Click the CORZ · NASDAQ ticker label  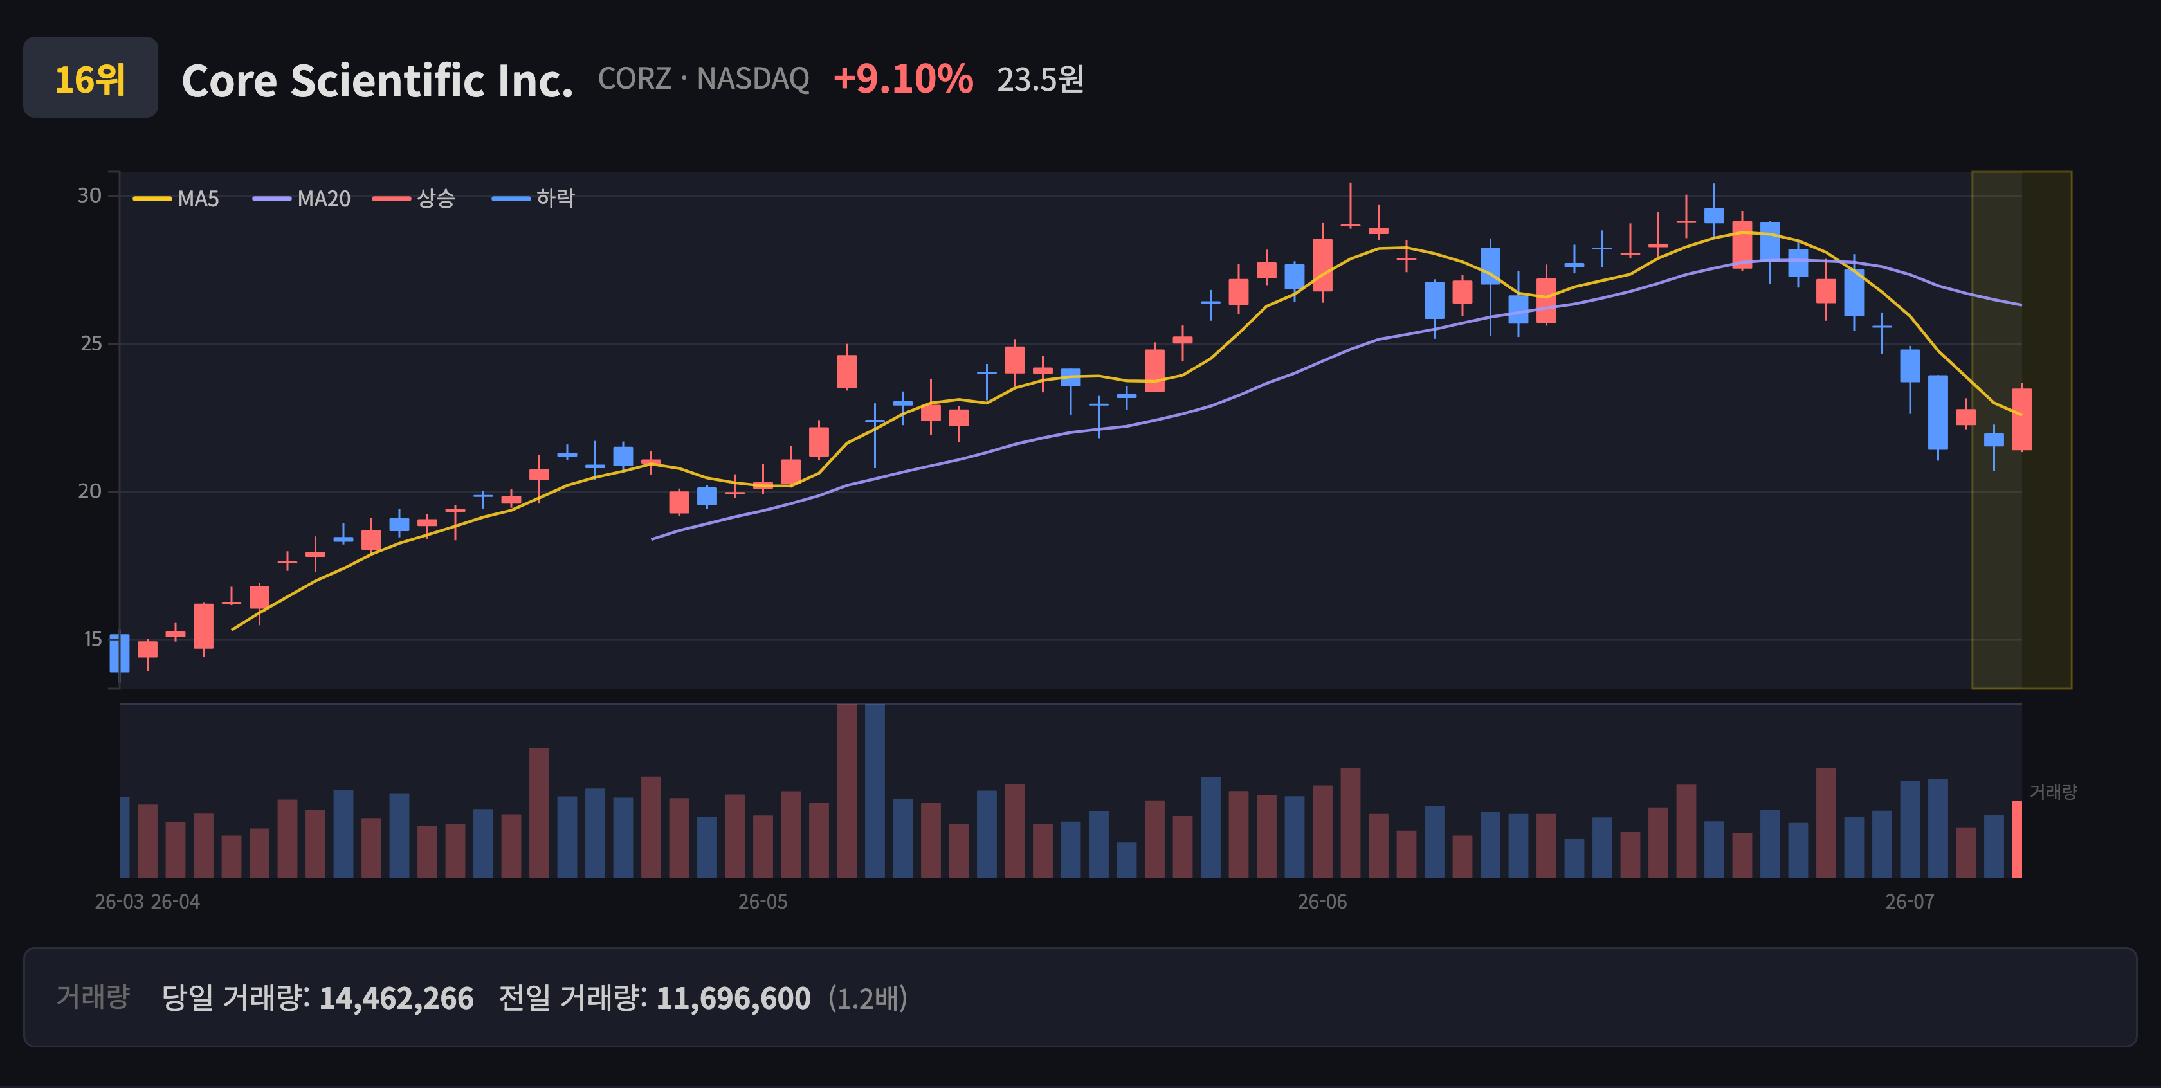pos(703,79)
